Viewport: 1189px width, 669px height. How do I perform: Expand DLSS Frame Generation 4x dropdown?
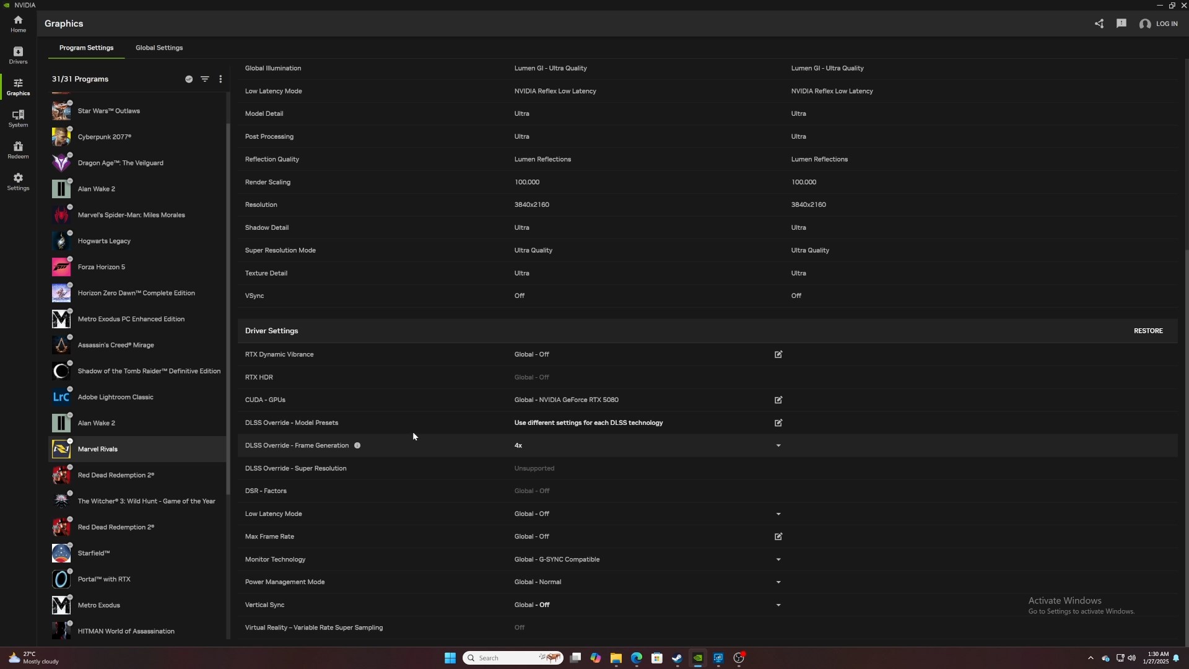(x=778, y=445)
